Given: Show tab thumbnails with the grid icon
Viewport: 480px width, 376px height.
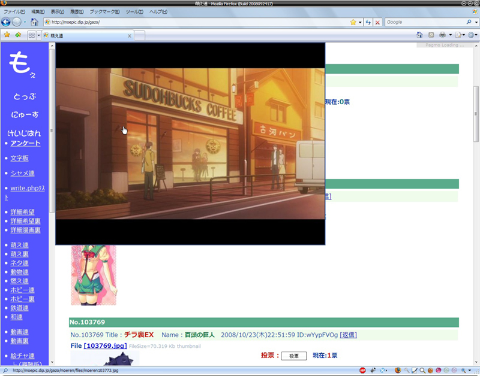Looking at the screenshot, I should point(32,35).
